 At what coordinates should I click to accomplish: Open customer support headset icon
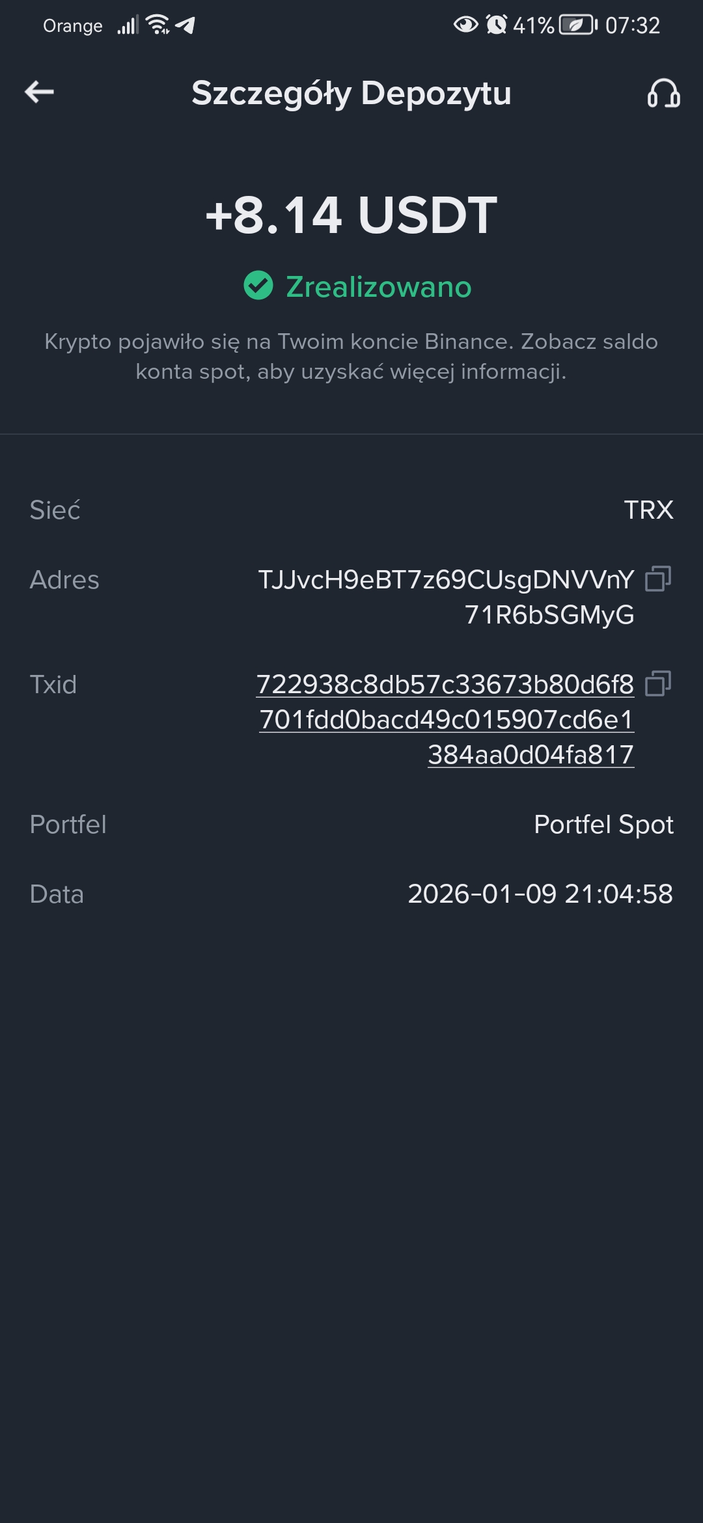point(663,93)
